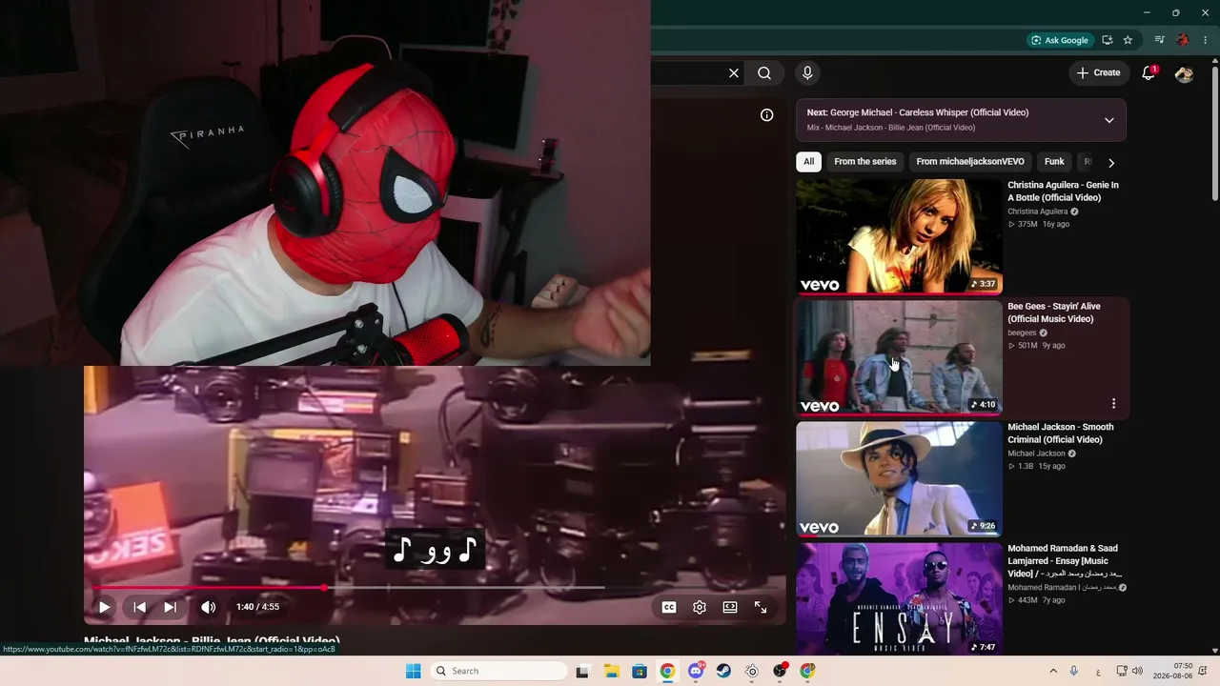Open the Stayin' Alive video title
Image resolution: width=1220 pixels, height=686 pixels.
[x=1054, y=313]
